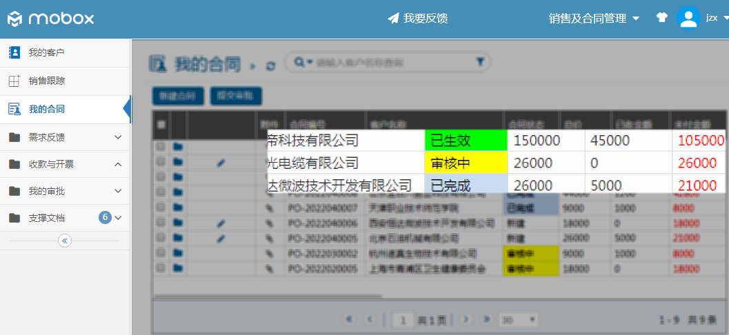Viewport: 729px width, 335px height.
Task: Click the filter funnel icon in the search box
Action: click(481, 62)
